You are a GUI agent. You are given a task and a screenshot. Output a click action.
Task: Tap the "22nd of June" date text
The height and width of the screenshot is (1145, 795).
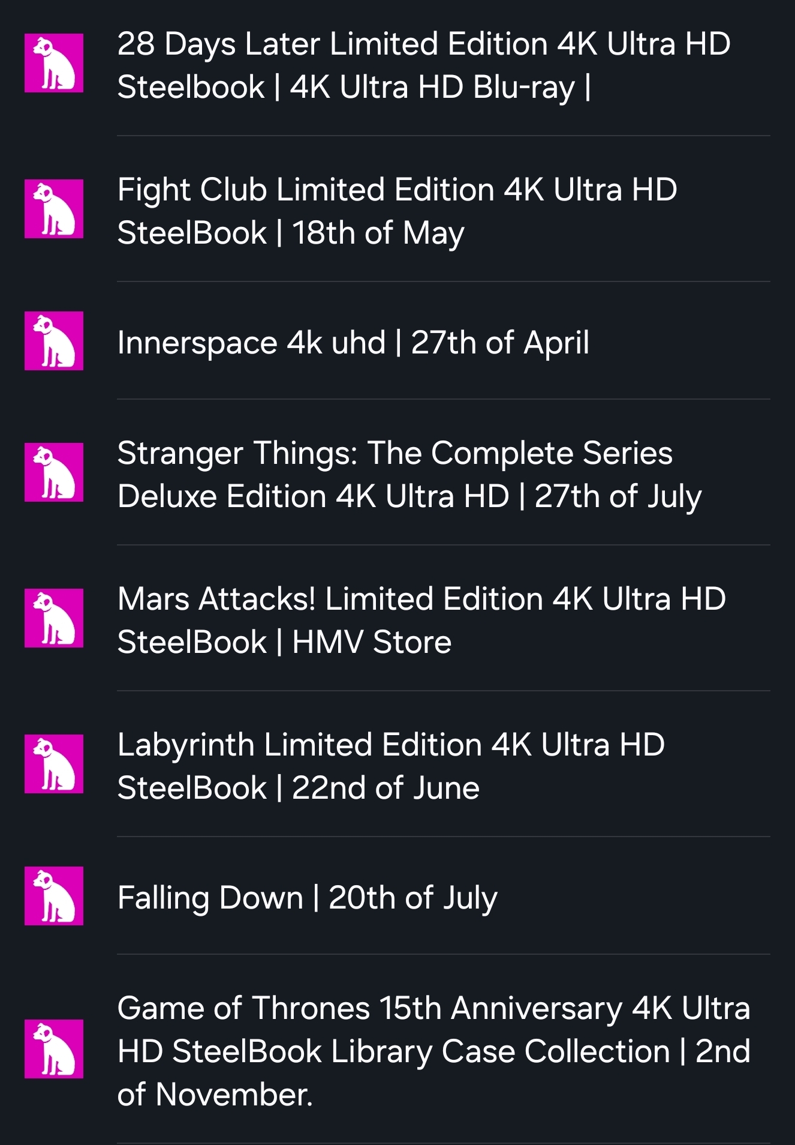click(386, 788)
